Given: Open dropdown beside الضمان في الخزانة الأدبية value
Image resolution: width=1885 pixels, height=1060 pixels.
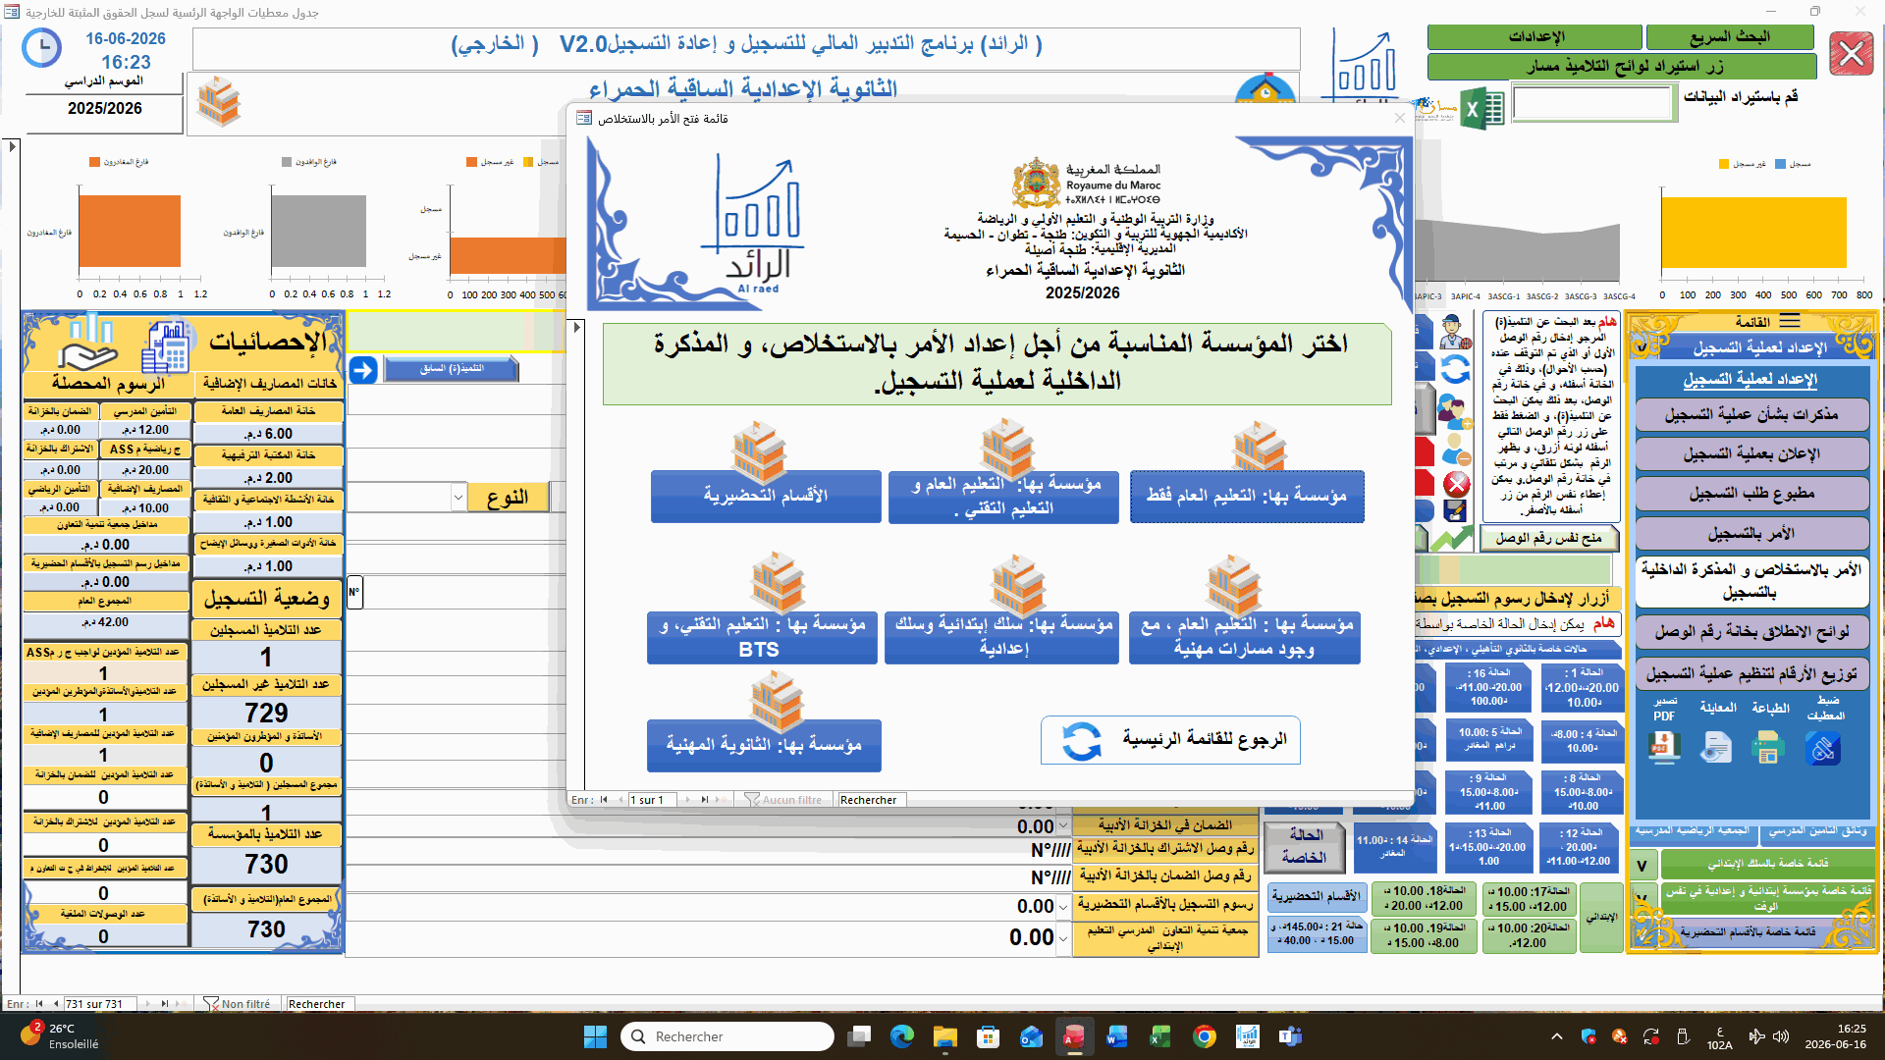Looking at the screenshot, I should [1063, 826].
